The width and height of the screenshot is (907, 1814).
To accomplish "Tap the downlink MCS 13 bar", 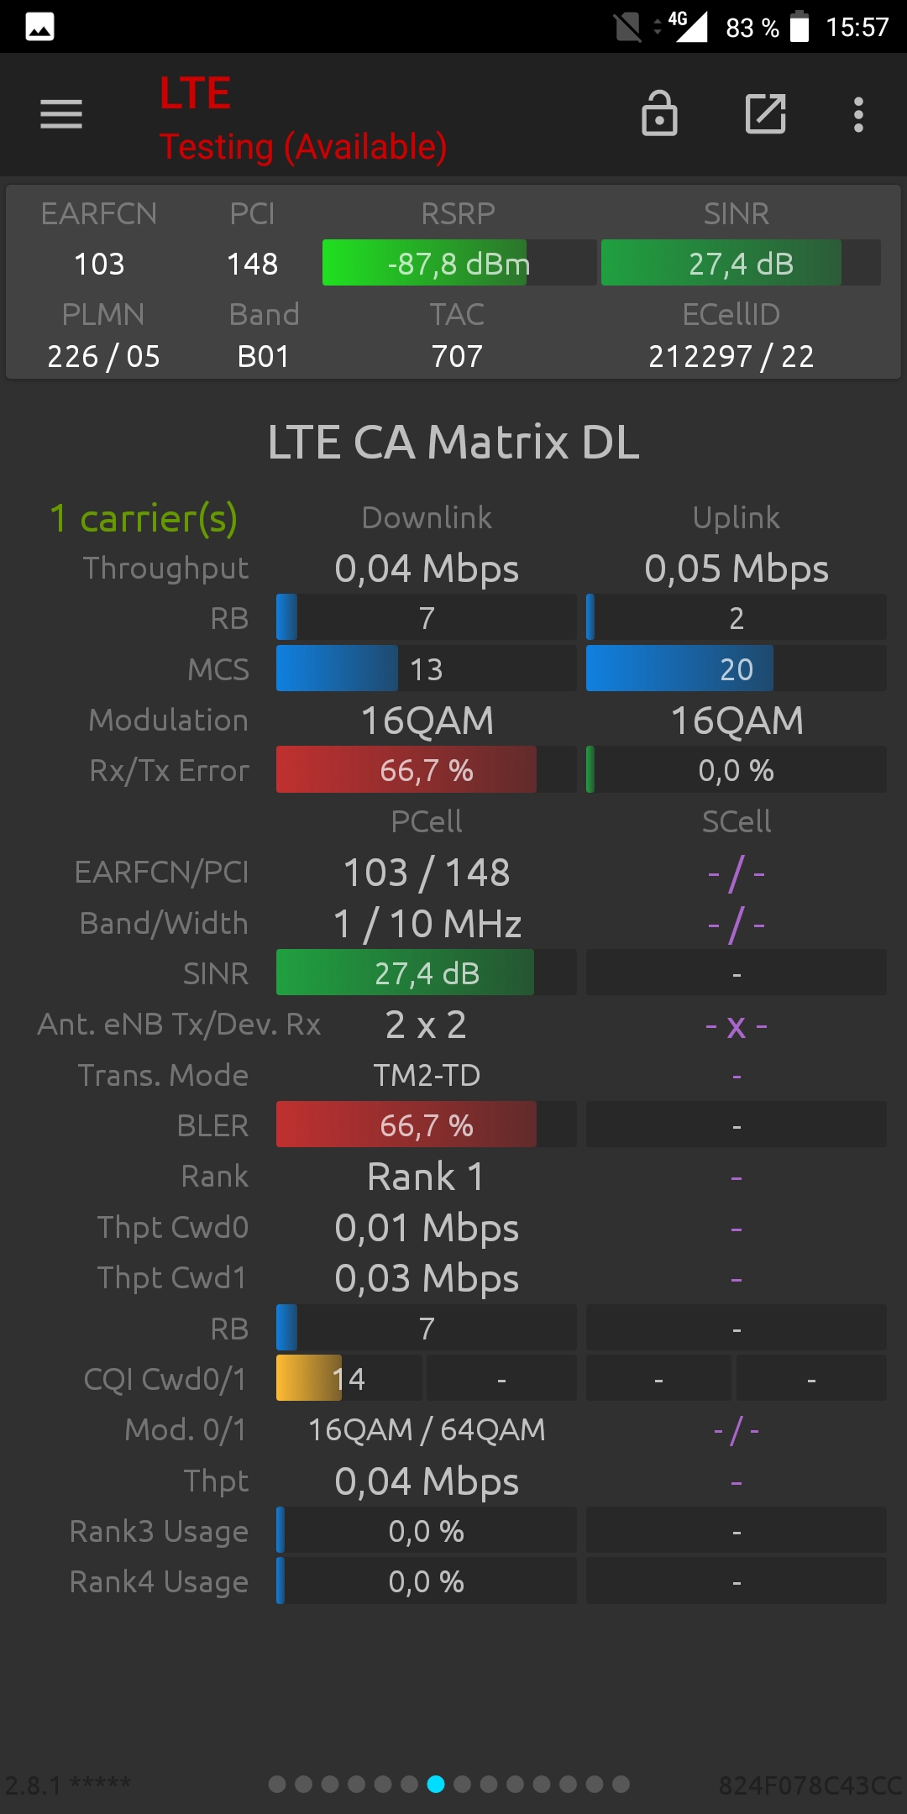I will coord(427,668).
